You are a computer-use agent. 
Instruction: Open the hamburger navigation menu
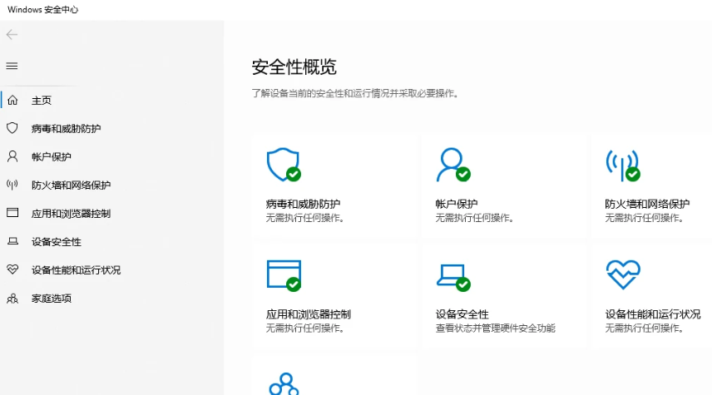(12, 67)
